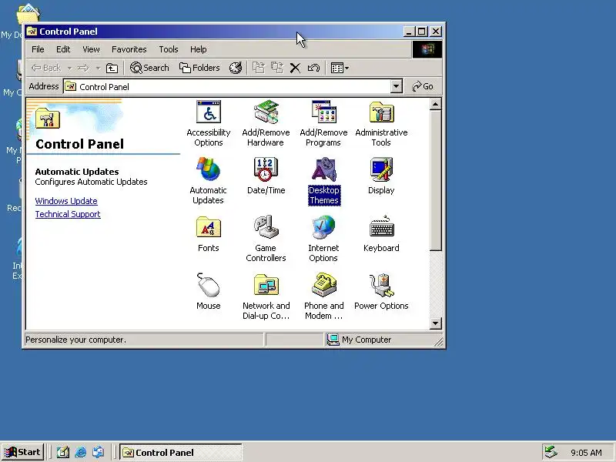Open the Favorites menu
This screenshot has width=616, height=462.
coord(129,49)
